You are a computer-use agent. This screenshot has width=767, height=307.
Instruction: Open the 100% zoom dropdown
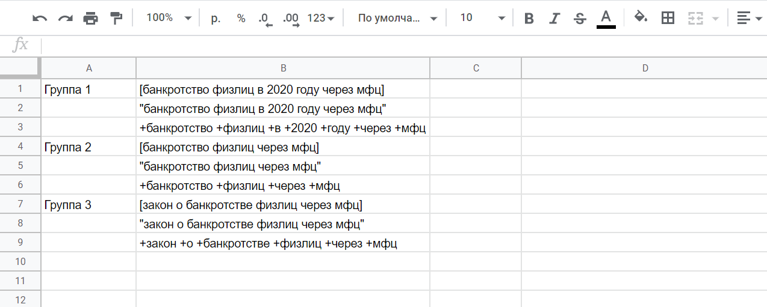(169, 18)
